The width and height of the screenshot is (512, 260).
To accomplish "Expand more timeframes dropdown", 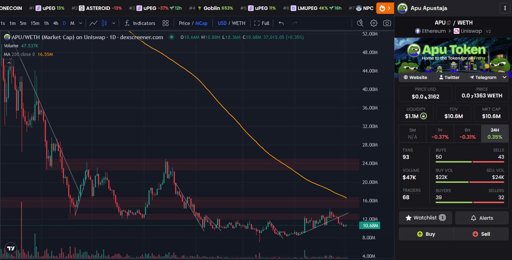I will (81, 23).
